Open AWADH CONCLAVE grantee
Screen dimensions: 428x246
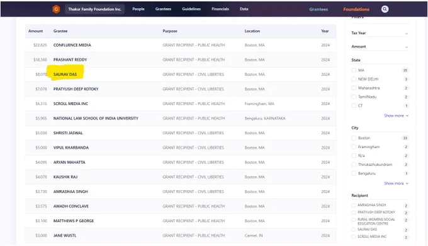point(71,206)
